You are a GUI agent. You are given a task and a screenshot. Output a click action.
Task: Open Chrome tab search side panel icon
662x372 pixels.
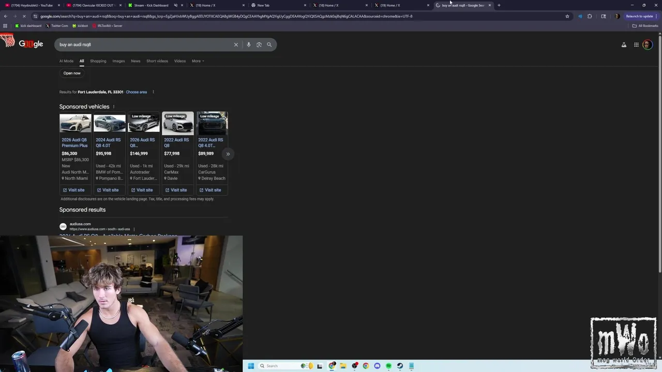point(604,16)
